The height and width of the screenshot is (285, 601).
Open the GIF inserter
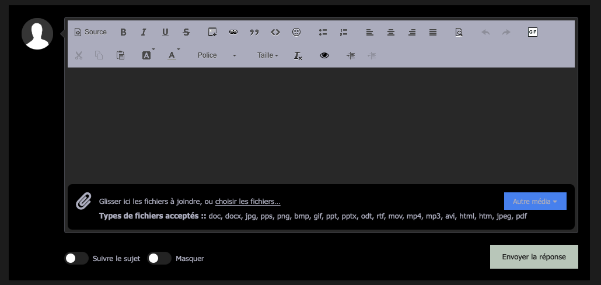pyautogui.click(x=532, y=33)
